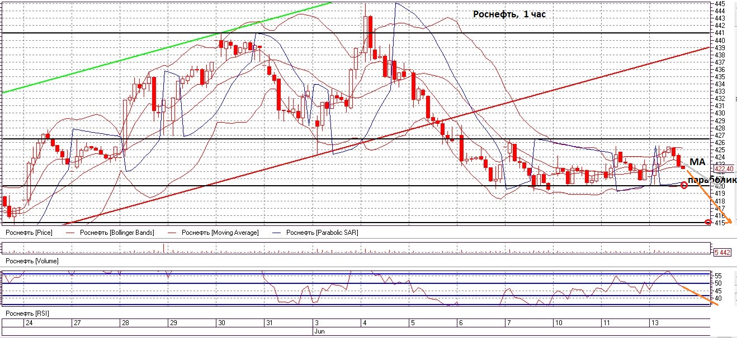Click price axis label 435
This screenshot has width=737, height=338.
pos(720,77)
